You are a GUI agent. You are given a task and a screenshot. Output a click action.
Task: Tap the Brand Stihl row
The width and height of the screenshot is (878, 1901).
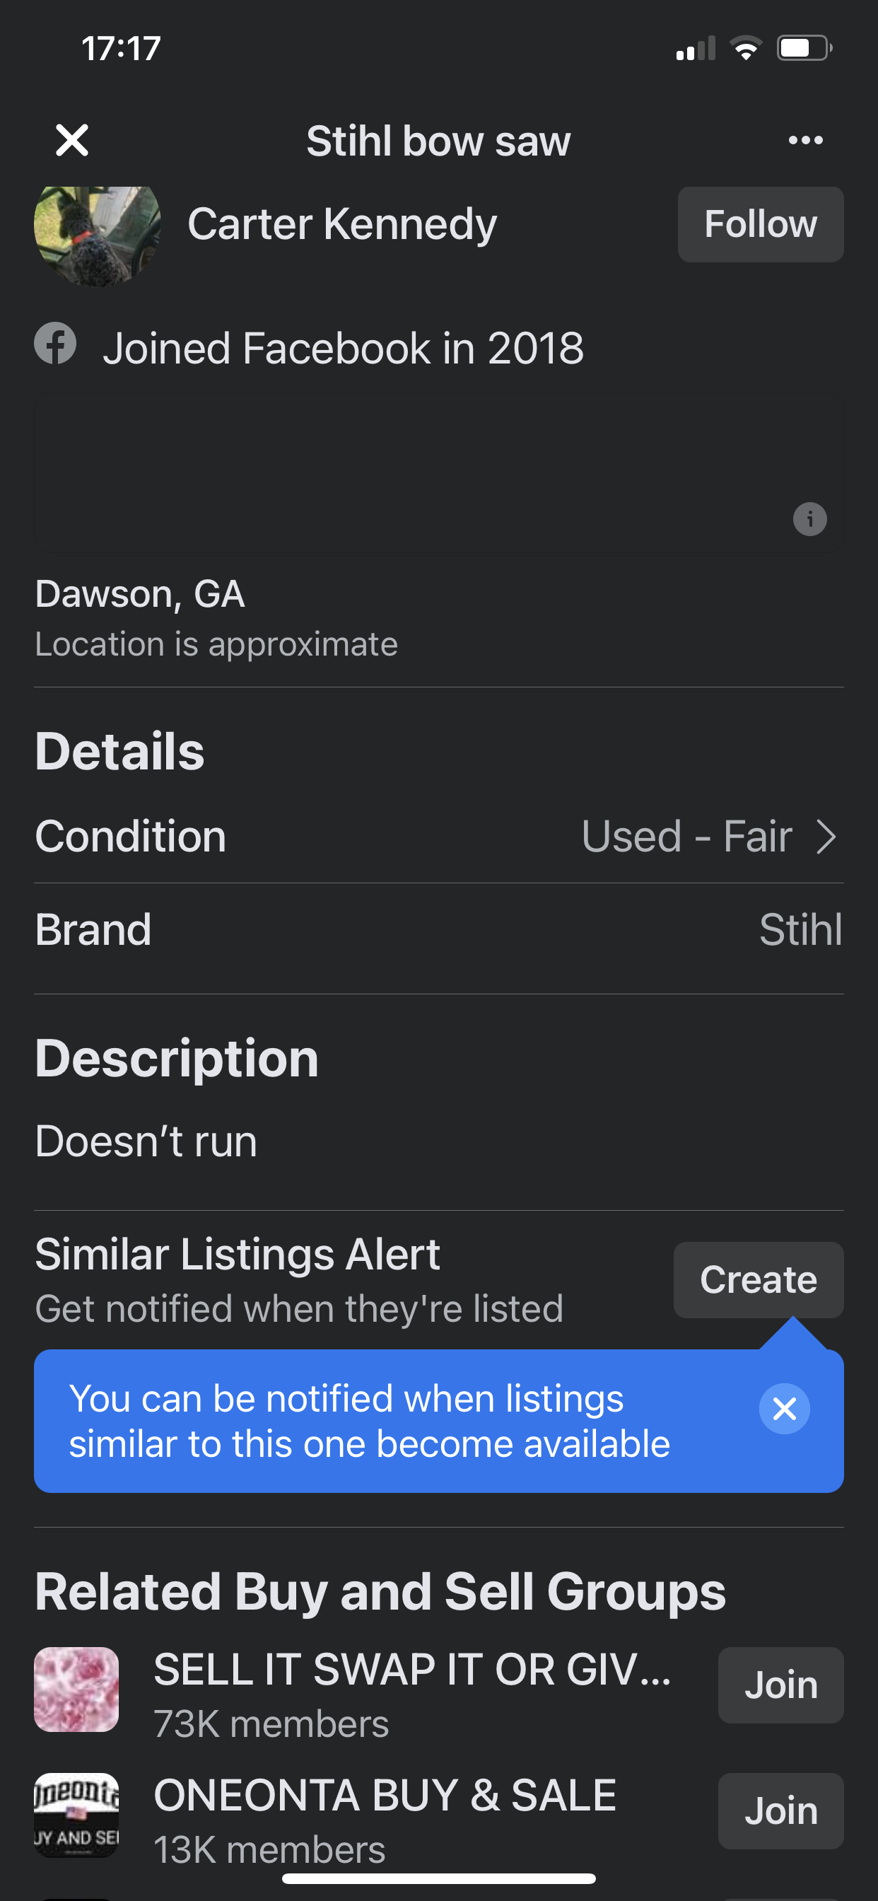439,930
